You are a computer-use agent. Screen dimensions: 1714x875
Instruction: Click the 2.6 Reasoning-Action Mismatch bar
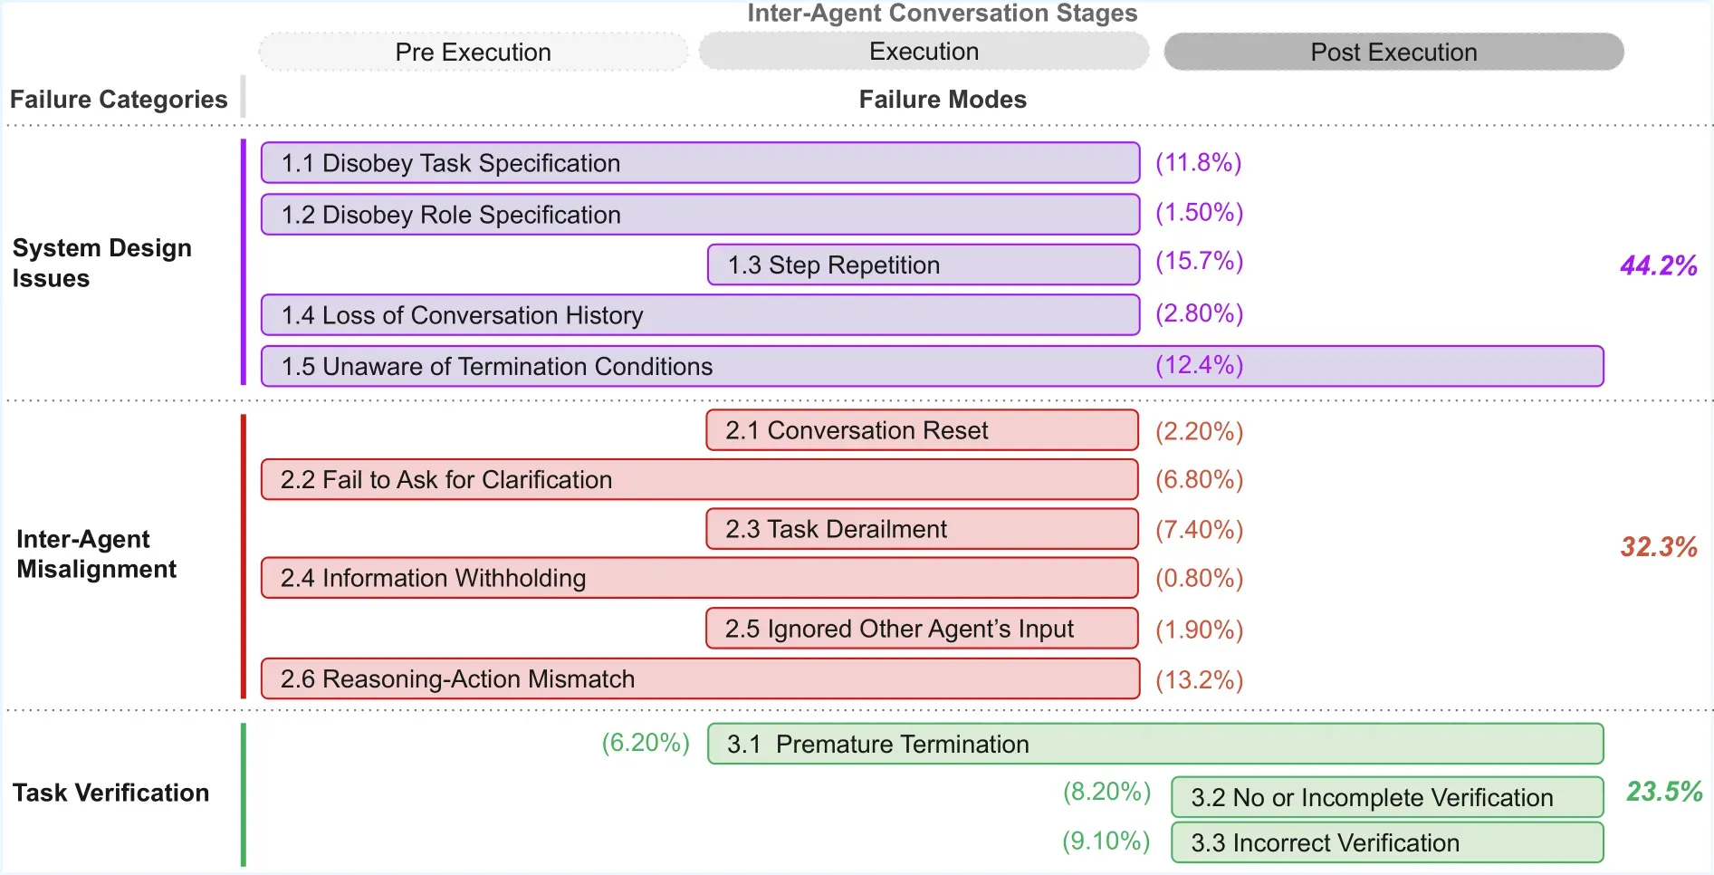click(699, 679)
